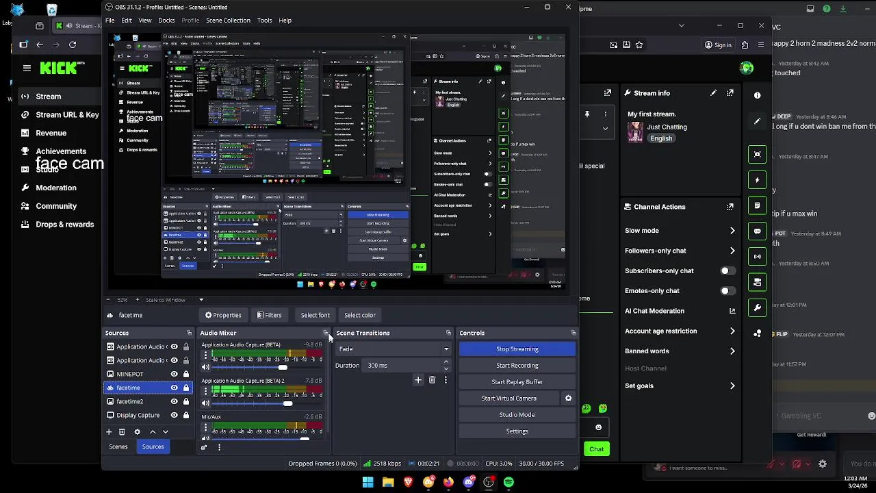Mute Application Audio Capture (BETA) 2 speaker icon
The image size is (876, 493).
[x=205, y=403]
